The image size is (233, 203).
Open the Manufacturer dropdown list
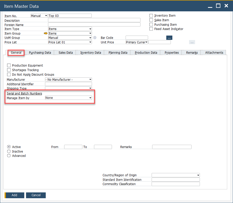tap(90, 80)
